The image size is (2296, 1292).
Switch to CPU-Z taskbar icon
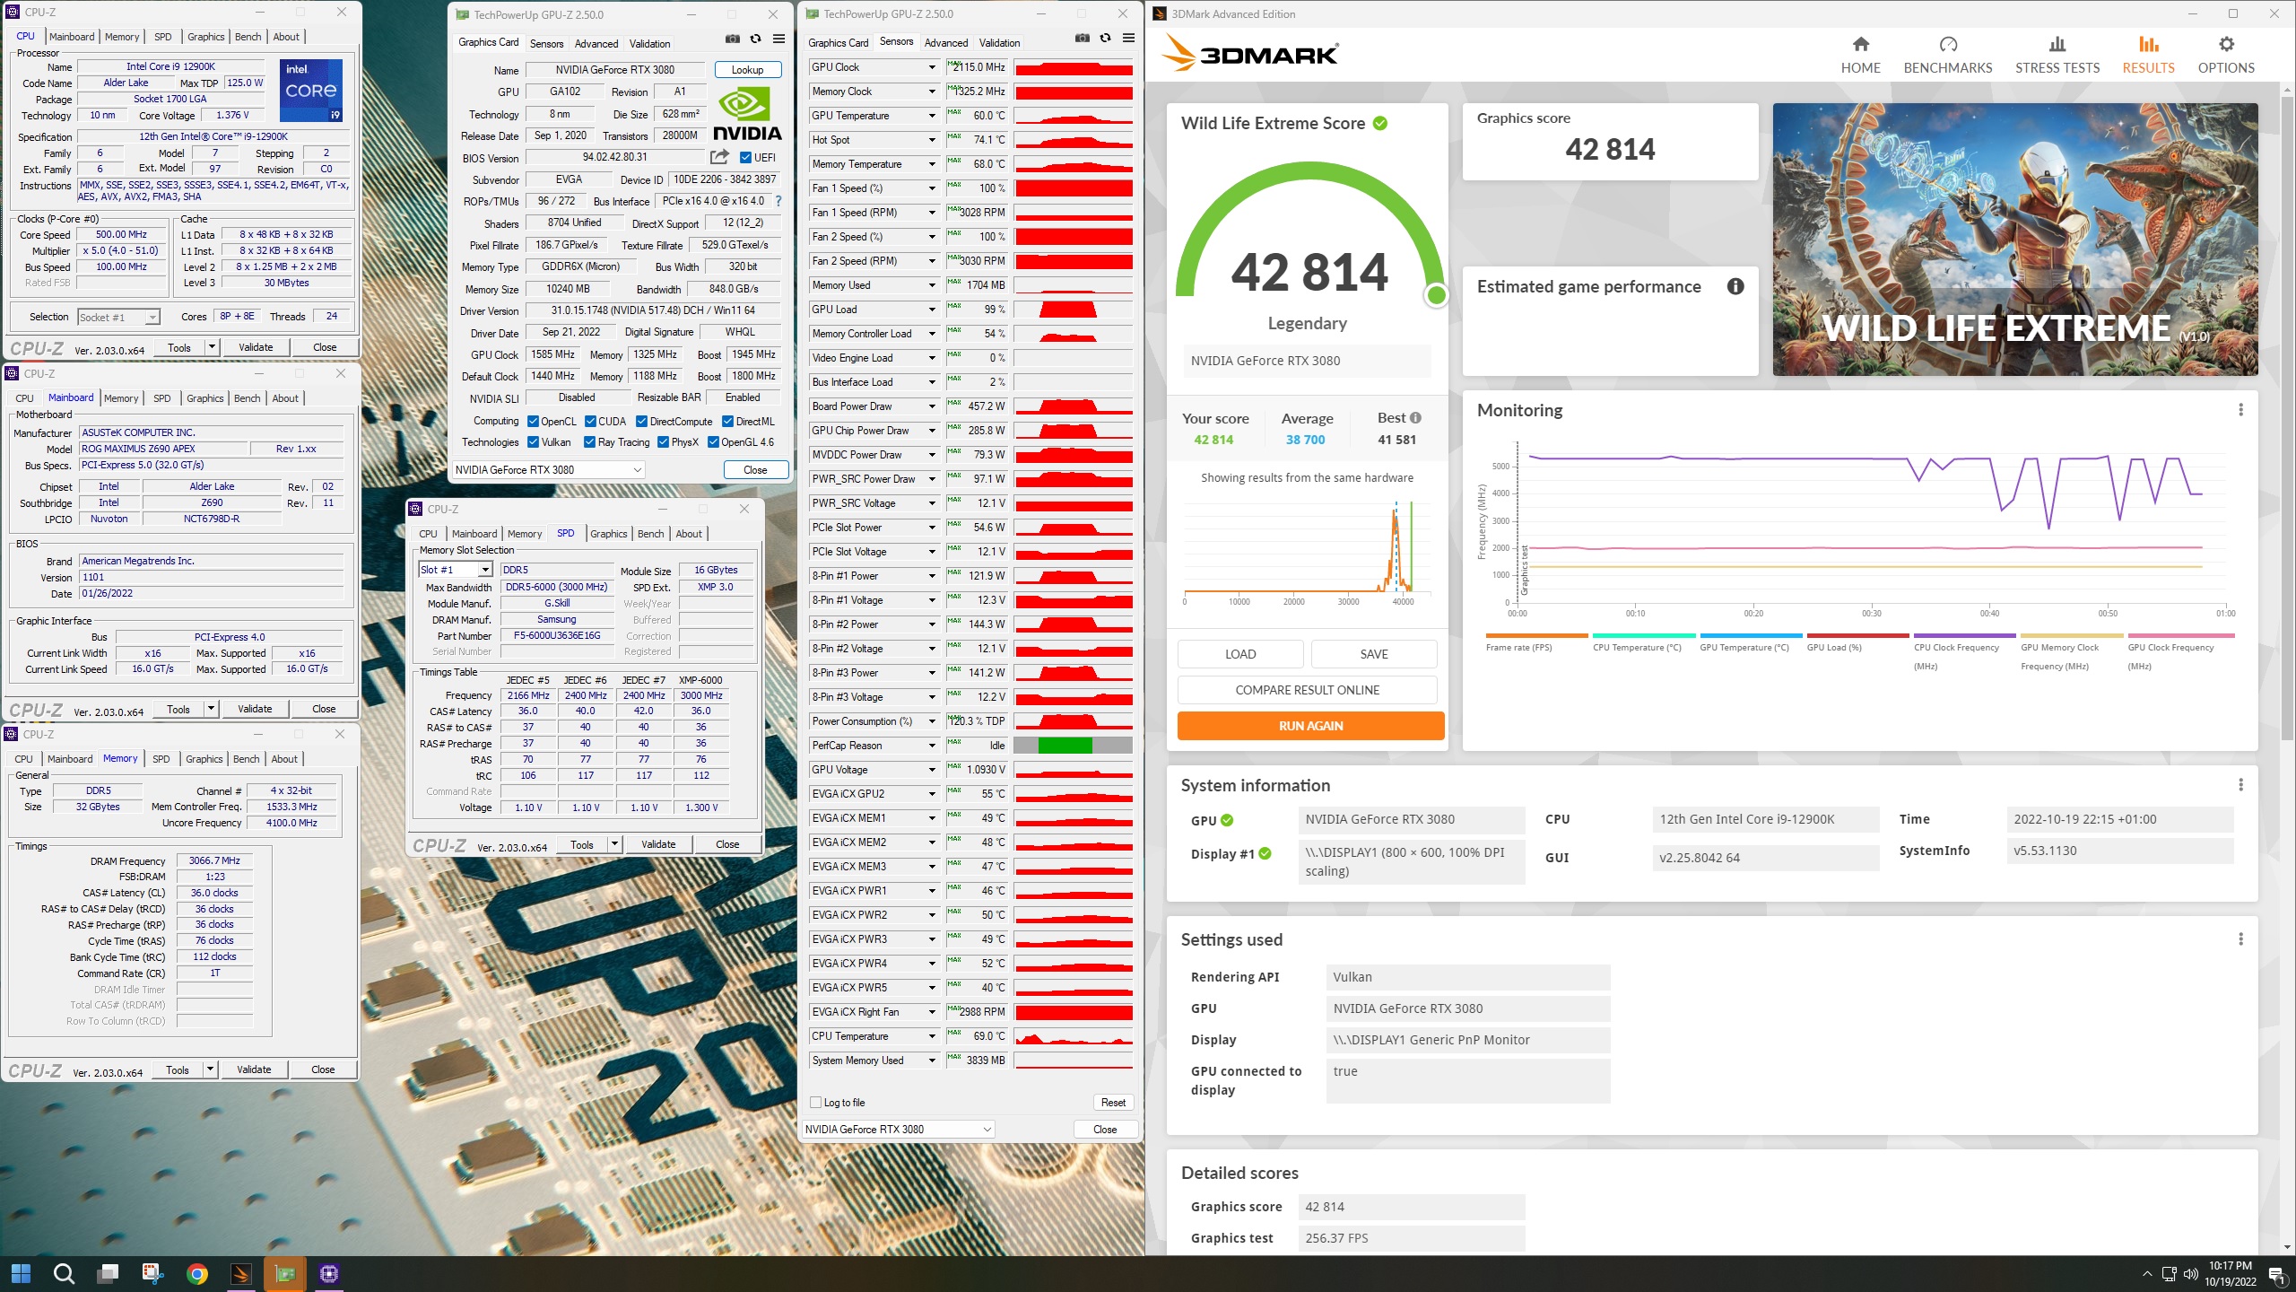click(x=328, y=1273)
